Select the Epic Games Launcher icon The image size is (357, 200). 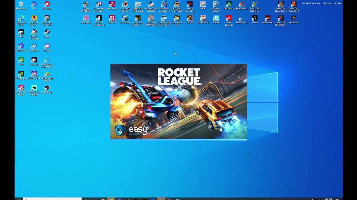pyautogui.click(x=47, y=21)
